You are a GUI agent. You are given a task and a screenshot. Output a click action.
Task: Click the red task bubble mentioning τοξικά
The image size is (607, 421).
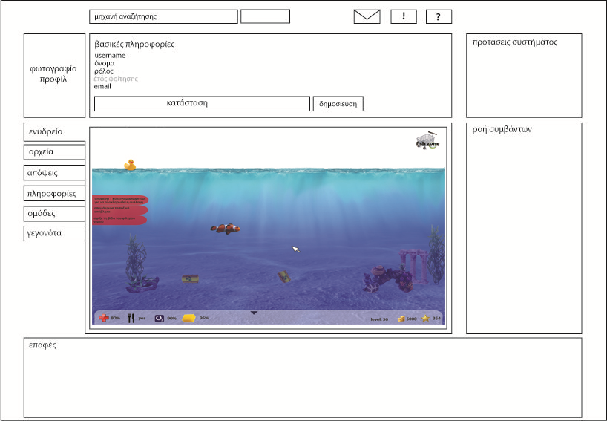tap(120, 210)
